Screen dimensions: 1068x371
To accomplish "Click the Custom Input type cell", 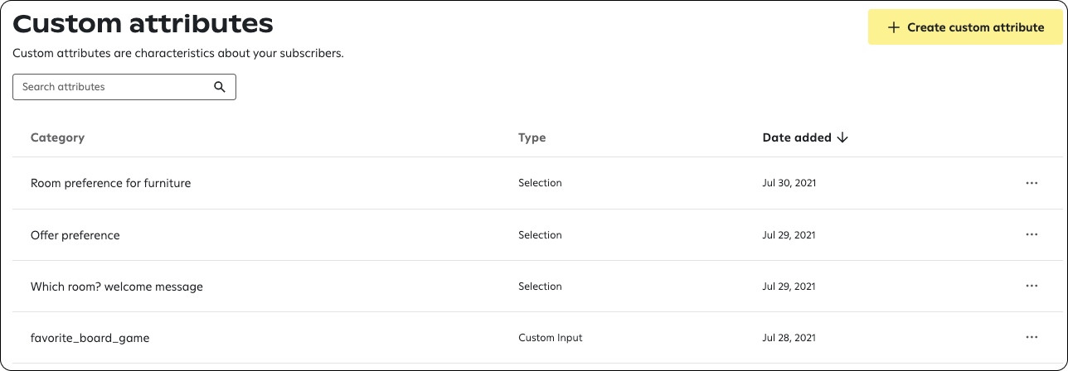I will pyautogui.click(x=551, y=338).
